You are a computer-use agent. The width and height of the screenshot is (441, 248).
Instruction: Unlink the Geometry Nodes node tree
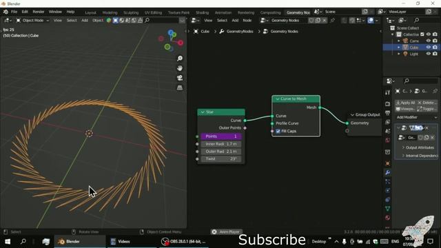point(325,20)
